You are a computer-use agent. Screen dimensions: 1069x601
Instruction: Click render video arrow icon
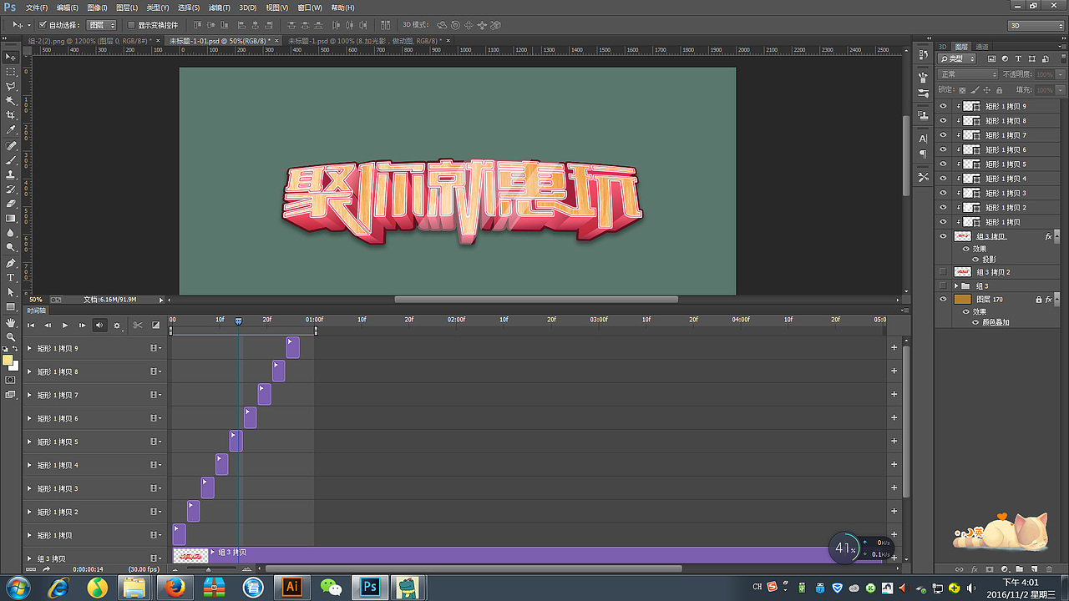click(x=47, y=569)
